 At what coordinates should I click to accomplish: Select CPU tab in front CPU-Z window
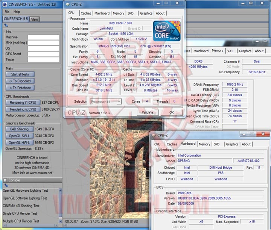click(x=71, y=13)
